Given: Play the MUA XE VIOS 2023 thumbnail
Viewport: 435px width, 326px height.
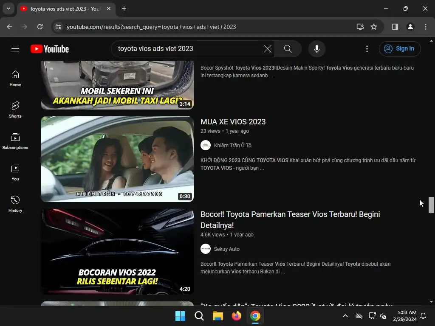Looking at the screenshot, I should [117, 159].
